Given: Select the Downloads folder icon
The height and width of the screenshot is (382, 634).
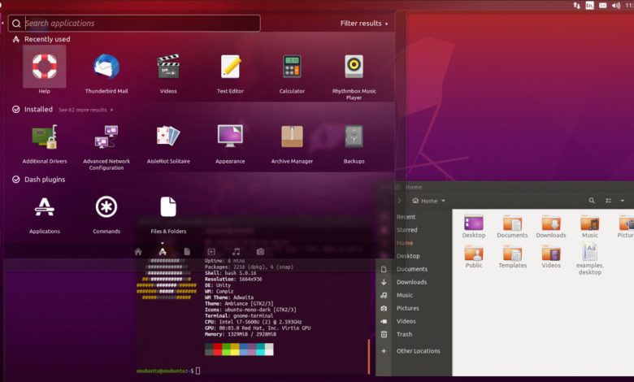Looking at the screenshot, I should [x=551, y=223].
